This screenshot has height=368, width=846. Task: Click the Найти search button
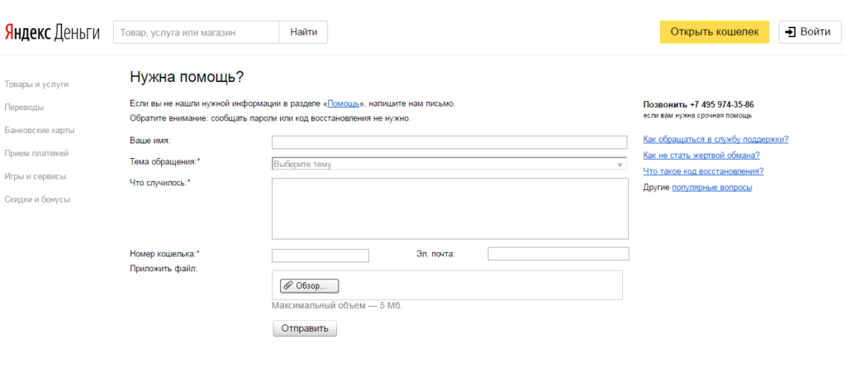(x=303, y=32)
